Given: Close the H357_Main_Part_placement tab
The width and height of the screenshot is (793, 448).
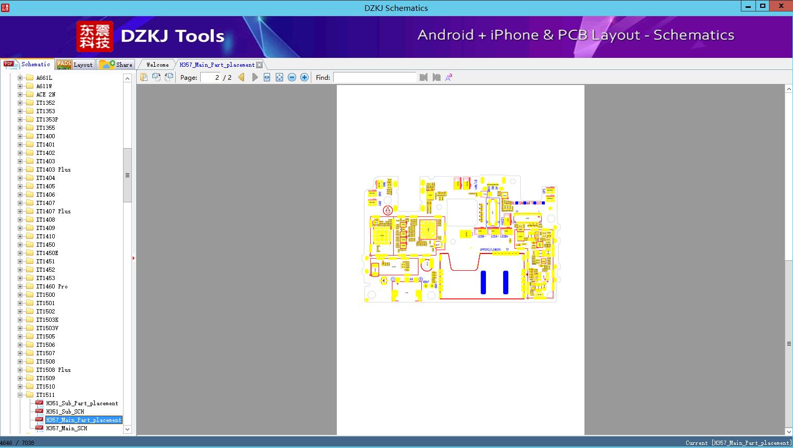Looking at the screenshot, I should click(260, 65).
